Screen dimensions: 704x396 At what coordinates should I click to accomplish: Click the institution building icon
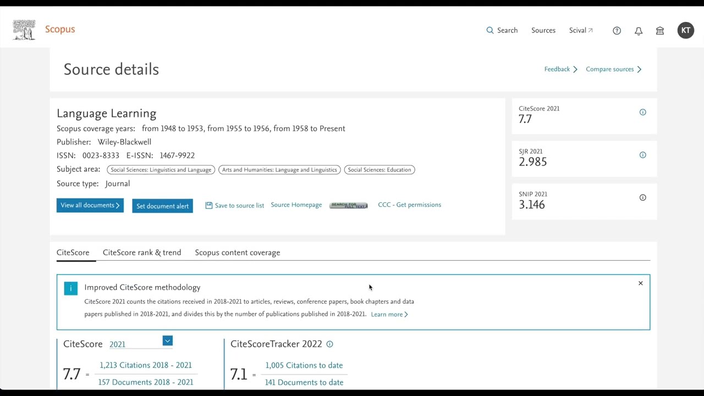660,31
